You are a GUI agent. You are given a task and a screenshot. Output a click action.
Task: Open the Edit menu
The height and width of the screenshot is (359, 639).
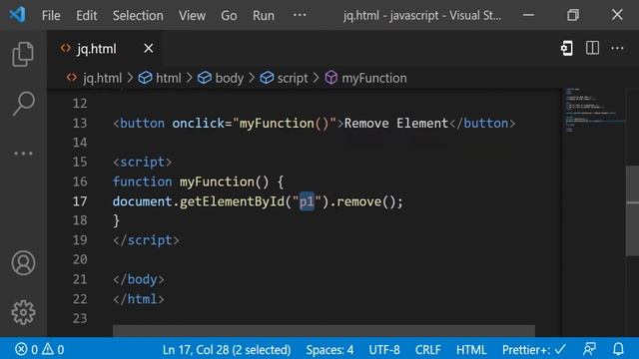[87, 16]
